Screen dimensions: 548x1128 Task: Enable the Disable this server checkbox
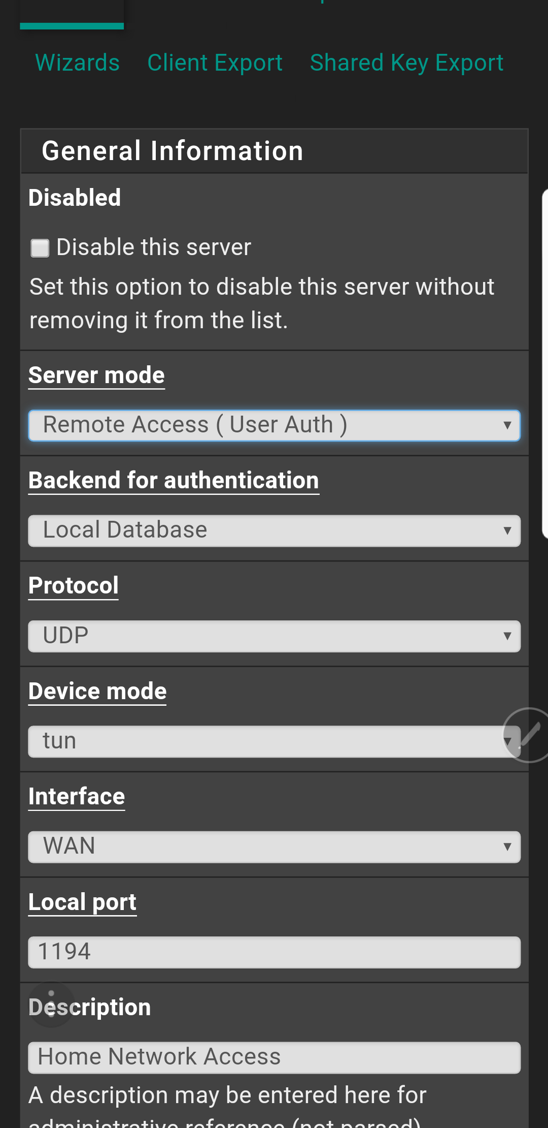tap(40, 248)
